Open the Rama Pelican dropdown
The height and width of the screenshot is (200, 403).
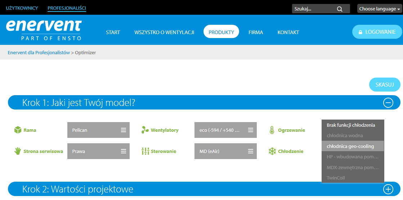click(98, 130)
